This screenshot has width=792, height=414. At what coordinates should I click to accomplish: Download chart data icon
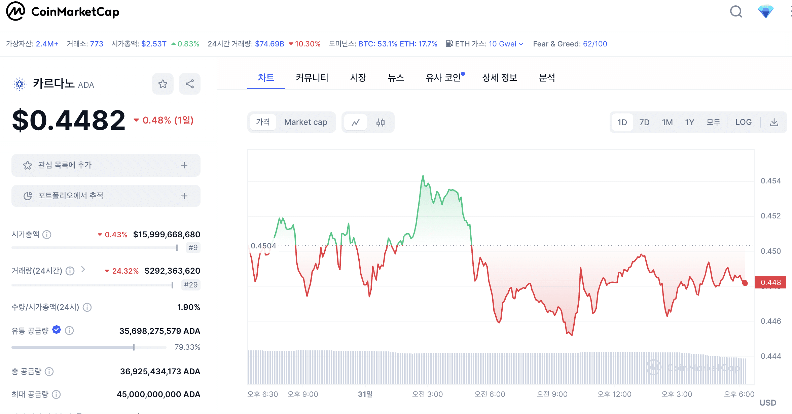click(x=774, y=122)
